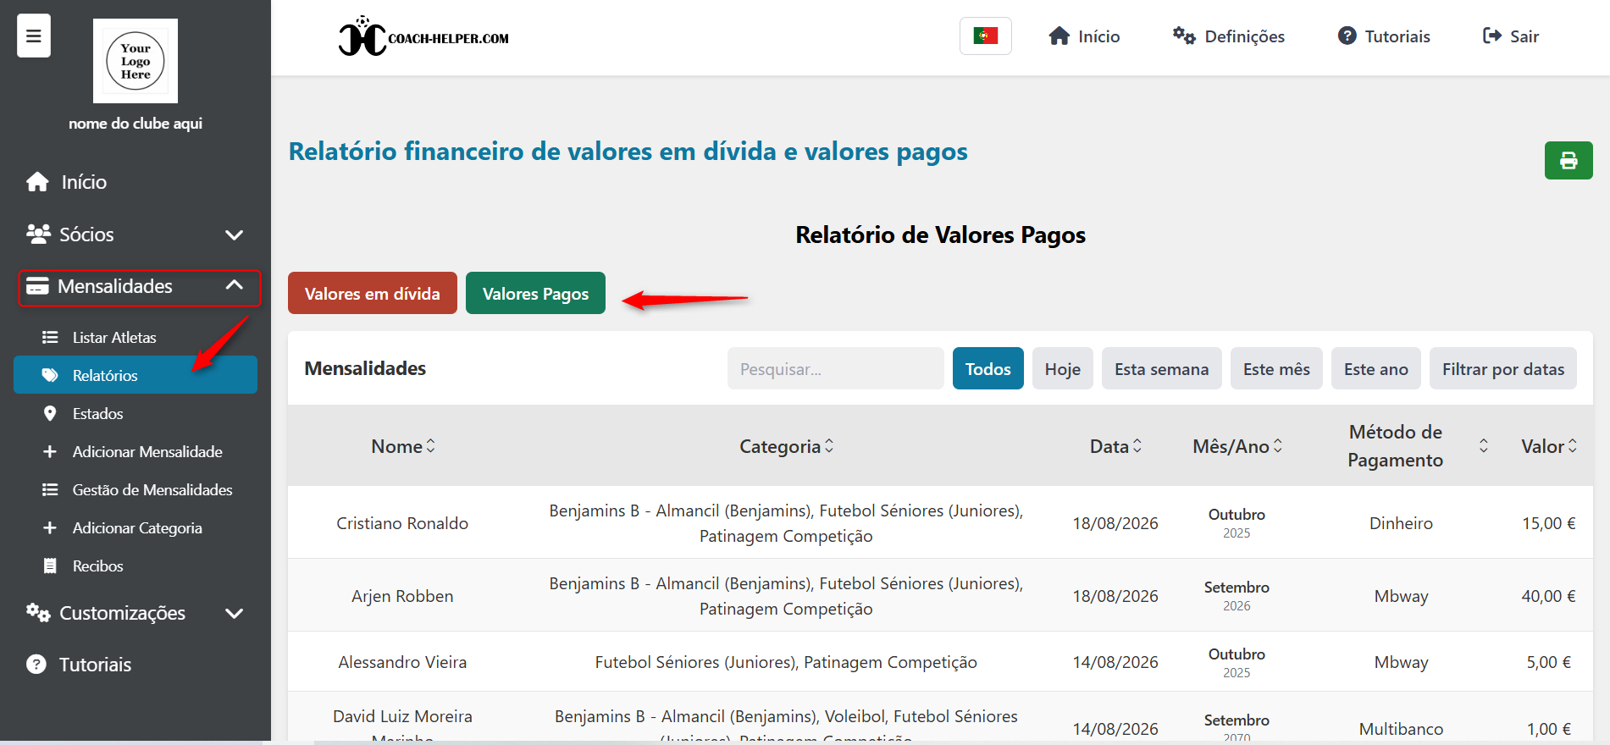Toggle the hamburger sidebar menu button
1610x745 pixels.
[x=34, y=36]
